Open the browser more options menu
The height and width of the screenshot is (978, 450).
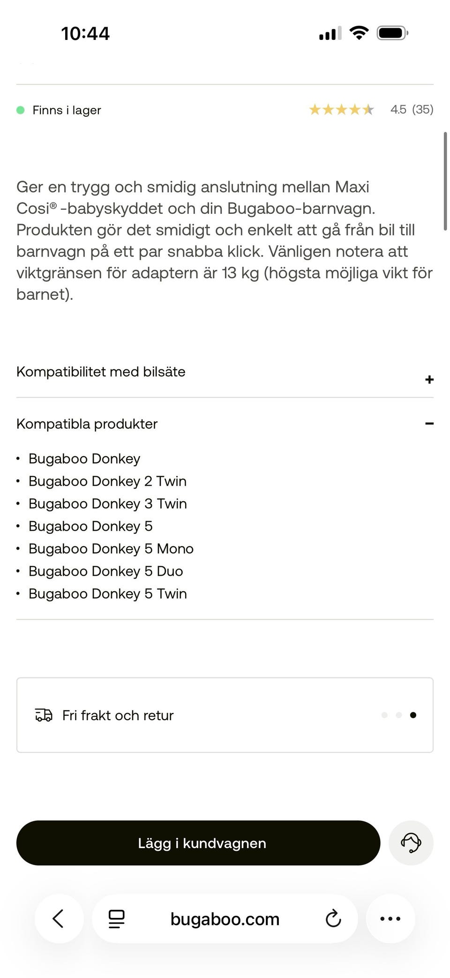coord(390,918)
